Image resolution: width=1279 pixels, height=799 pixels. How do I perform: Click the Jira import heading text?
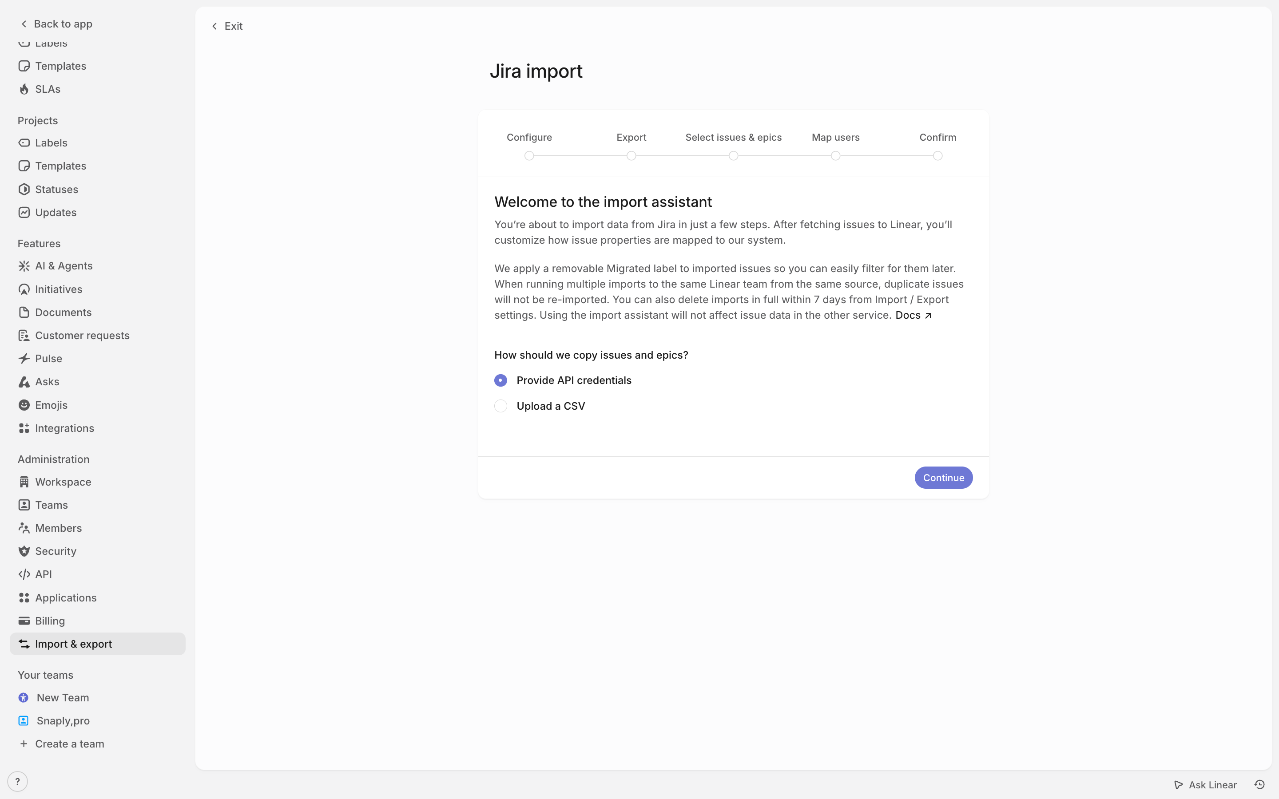pos(536,71)
